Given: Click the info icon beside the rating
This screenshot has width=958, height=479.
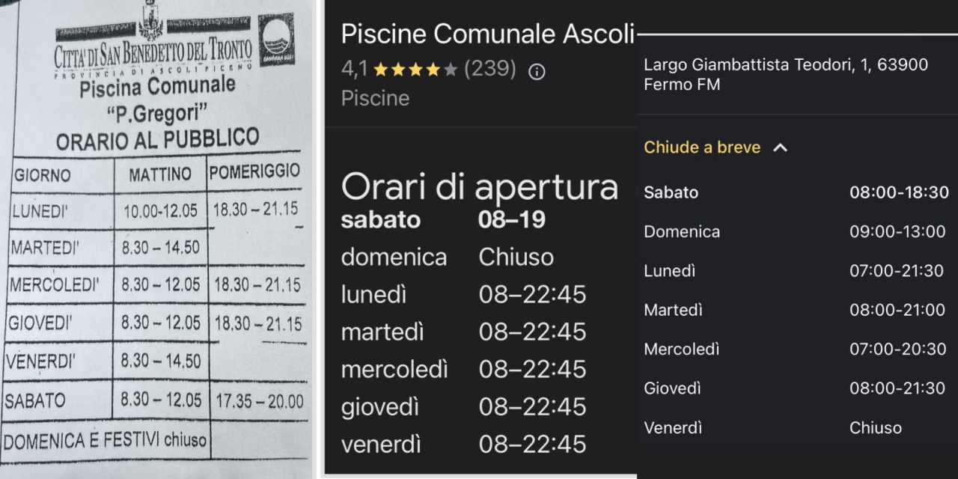Looking at the screenshot, I should click(537, 72).
